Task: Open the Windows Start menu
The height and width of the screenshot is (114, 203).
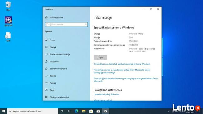Action: 3,111
